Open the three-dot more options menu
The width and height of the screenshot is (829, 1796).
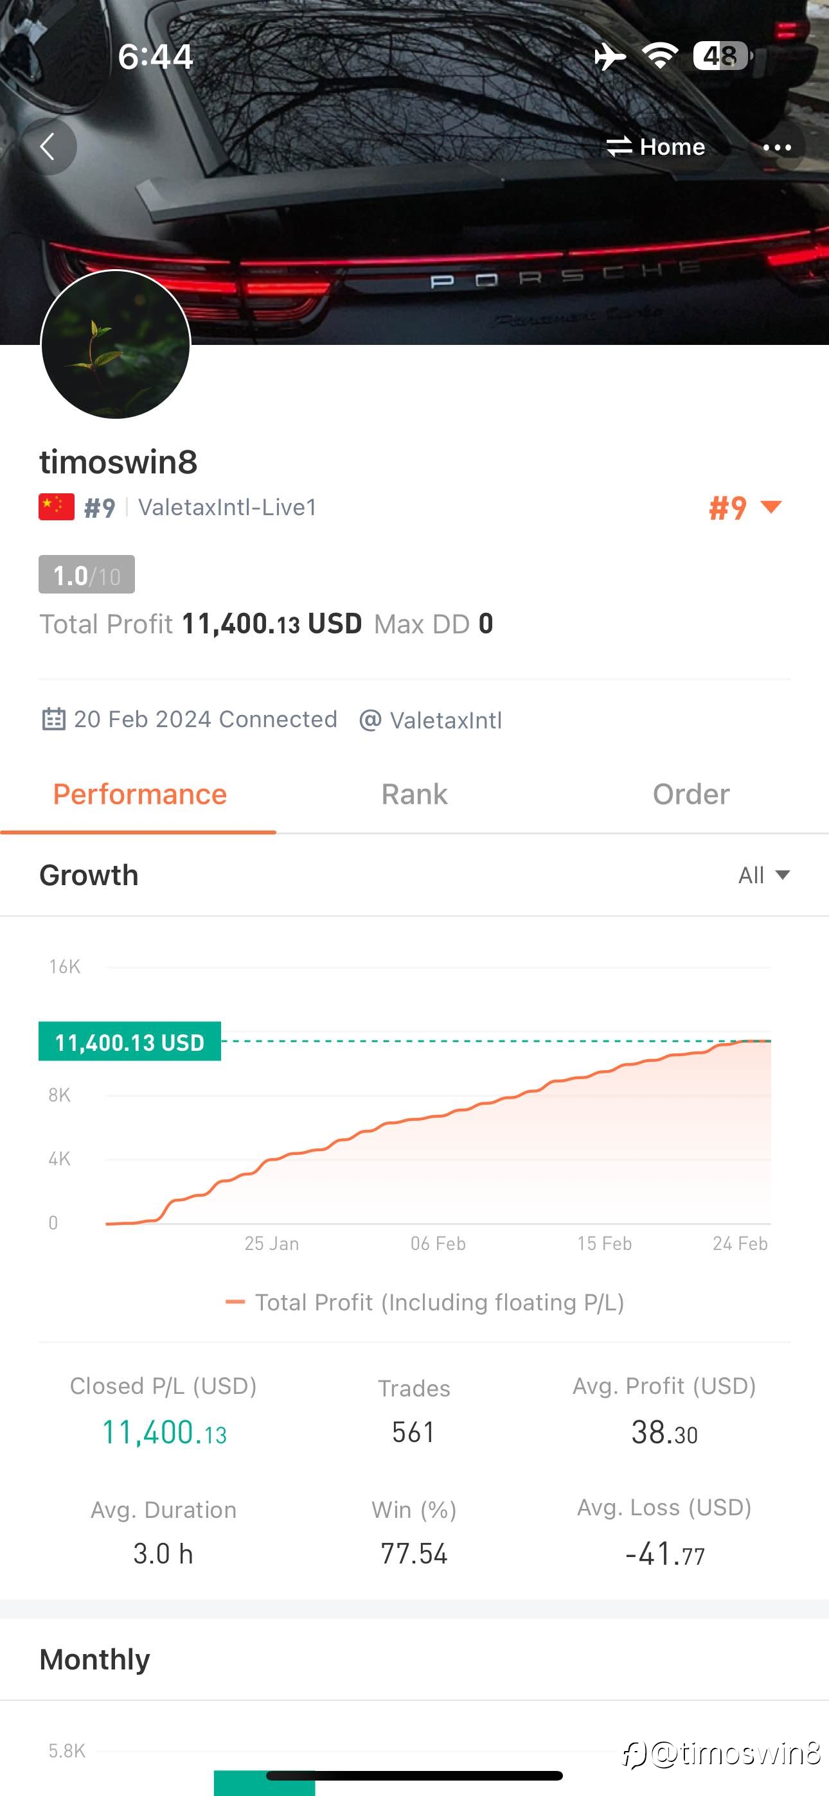(x=777, y=147)
